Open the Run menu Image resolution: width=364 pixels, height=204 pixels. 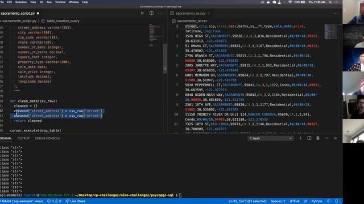[x=49, y=2]
